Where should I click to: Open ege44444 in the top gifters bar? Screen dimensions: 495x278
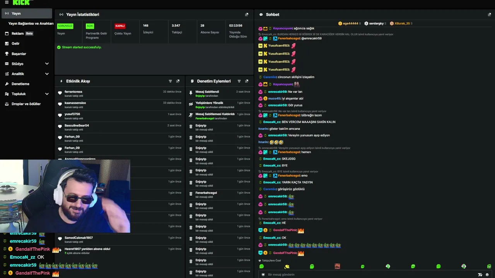350,24
